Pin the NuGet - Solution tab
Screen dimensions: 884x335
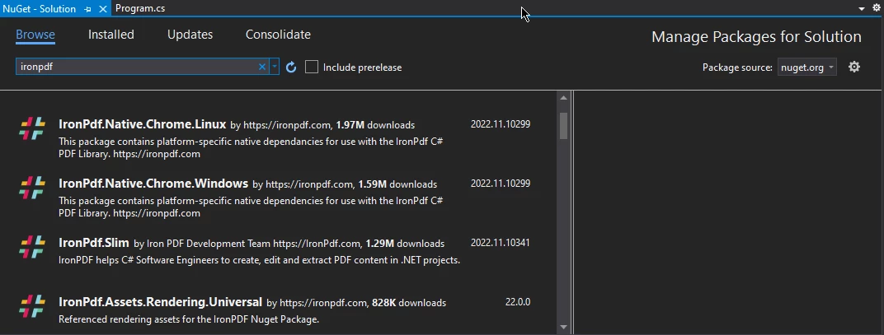pos(88,9)
